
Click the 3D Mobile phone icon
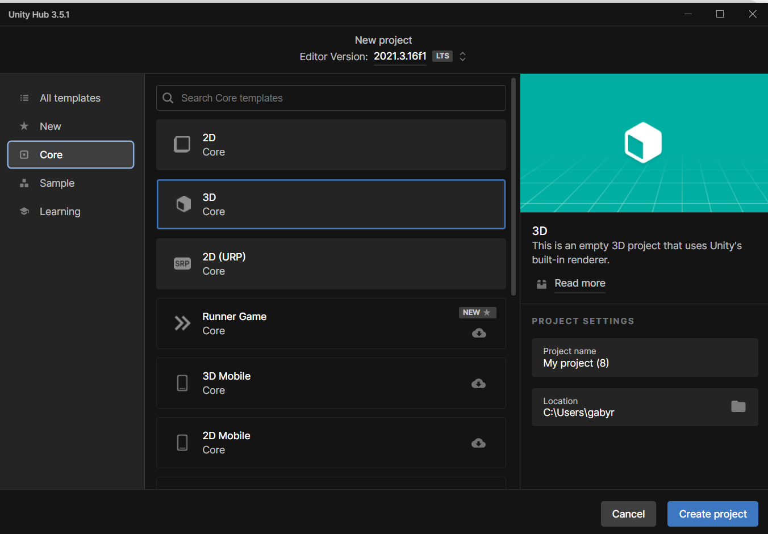pyautogui.click(x=182, y=383)
